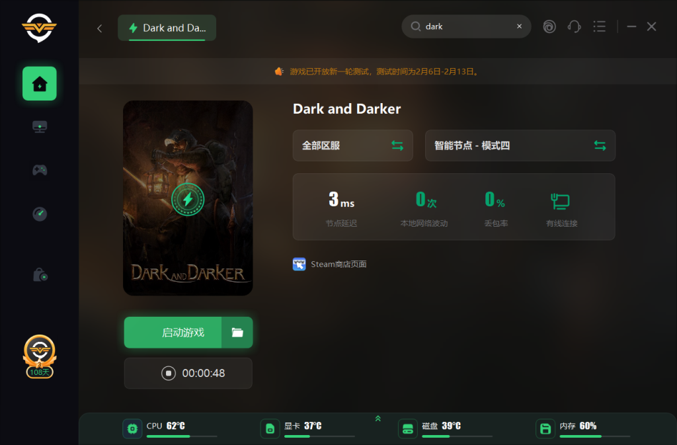This screenshot has height=445, width=677.
Task: Click the lightning boost icon on cover
Action: tap(188, 200)
